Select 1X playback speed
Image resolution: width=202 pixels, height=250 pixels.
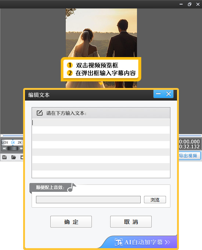pos(13,142)
